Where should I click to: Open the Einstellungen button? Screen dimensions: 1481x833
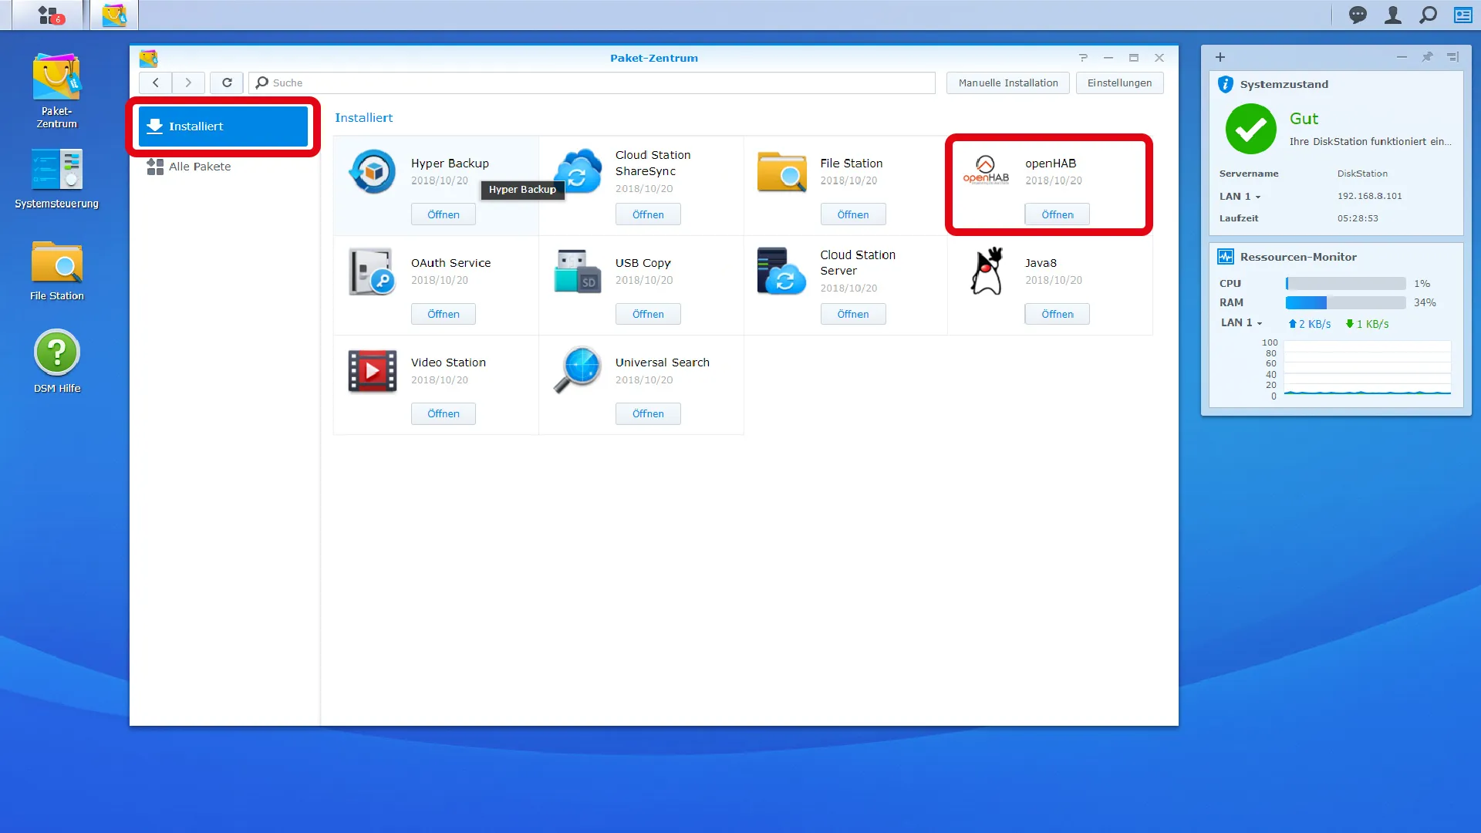[x=1119, y=83]
